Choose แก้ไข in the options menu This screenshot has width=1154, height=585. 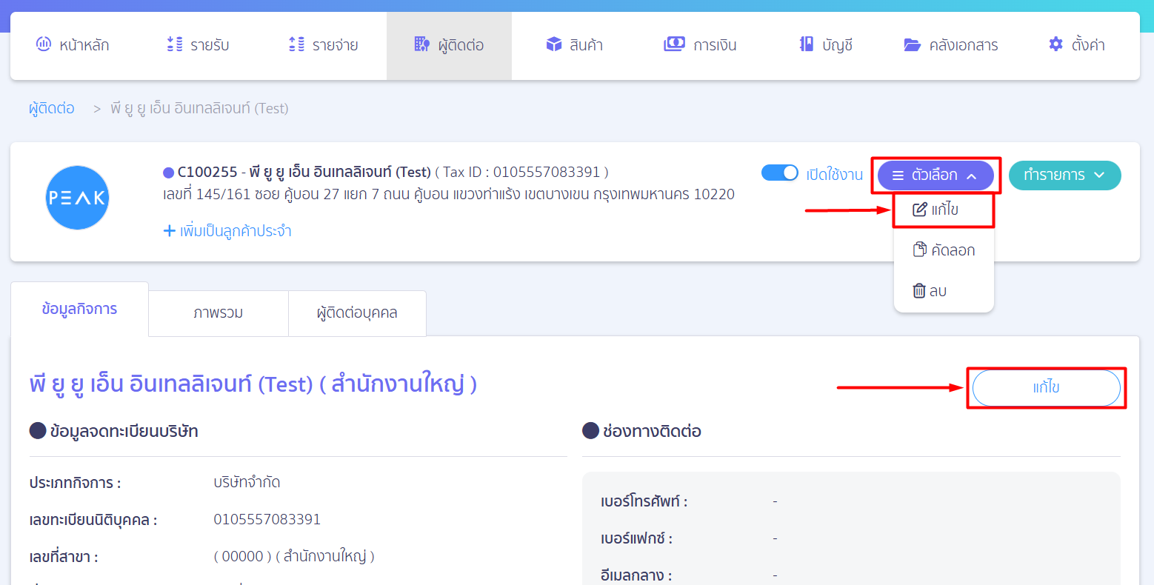944,210
